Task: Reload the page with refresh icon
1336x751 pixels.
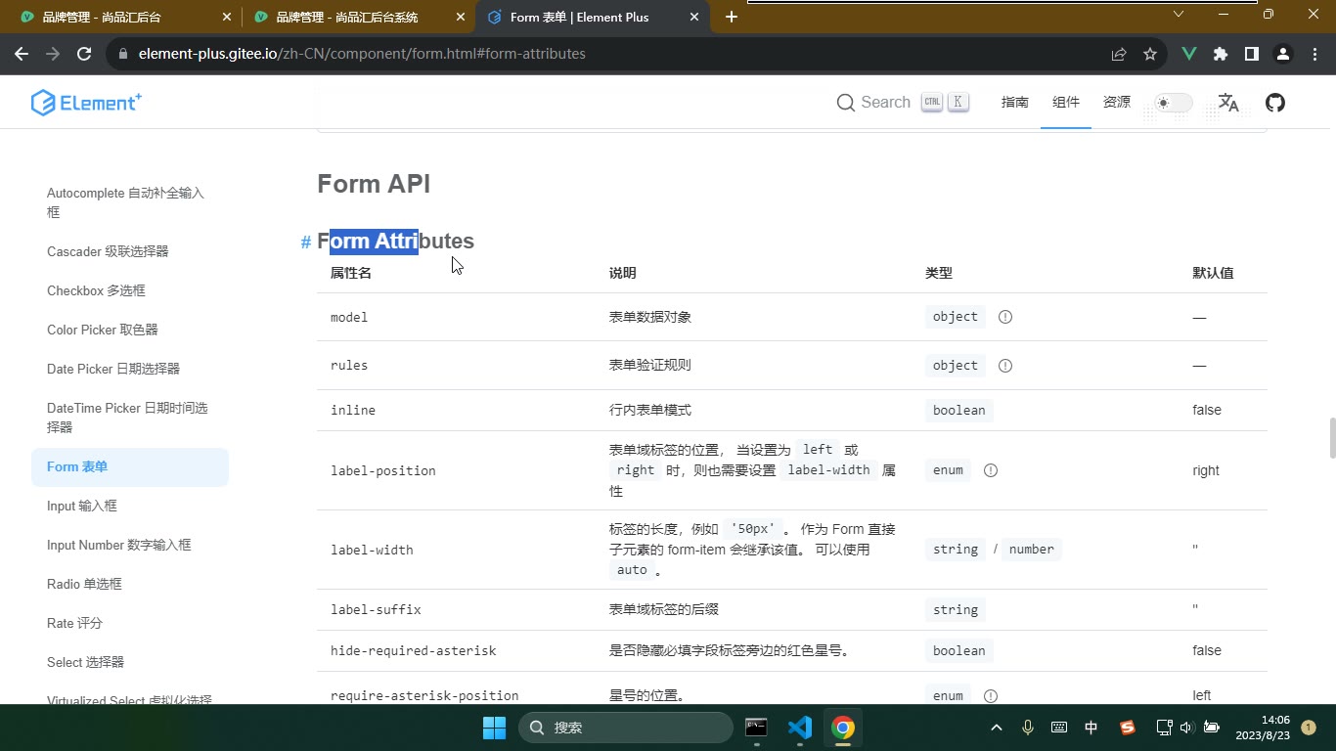Action: [x=84, y=54]
